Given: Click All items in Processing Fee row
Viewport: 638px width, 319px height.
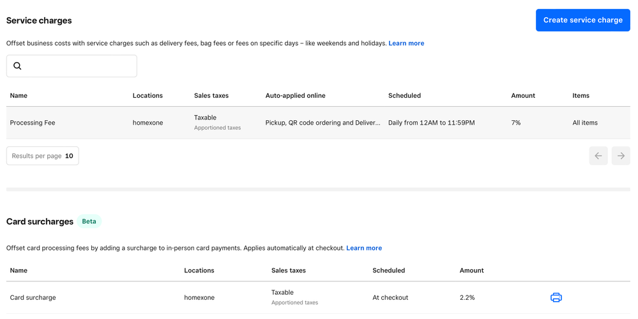Looking at the screenshot, I should (x=585, y=123).
